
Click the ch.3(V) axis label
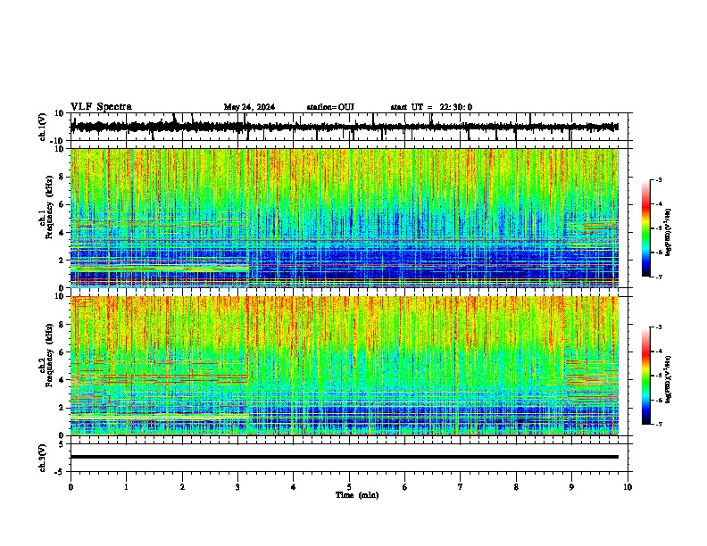[x=43, y=458]
